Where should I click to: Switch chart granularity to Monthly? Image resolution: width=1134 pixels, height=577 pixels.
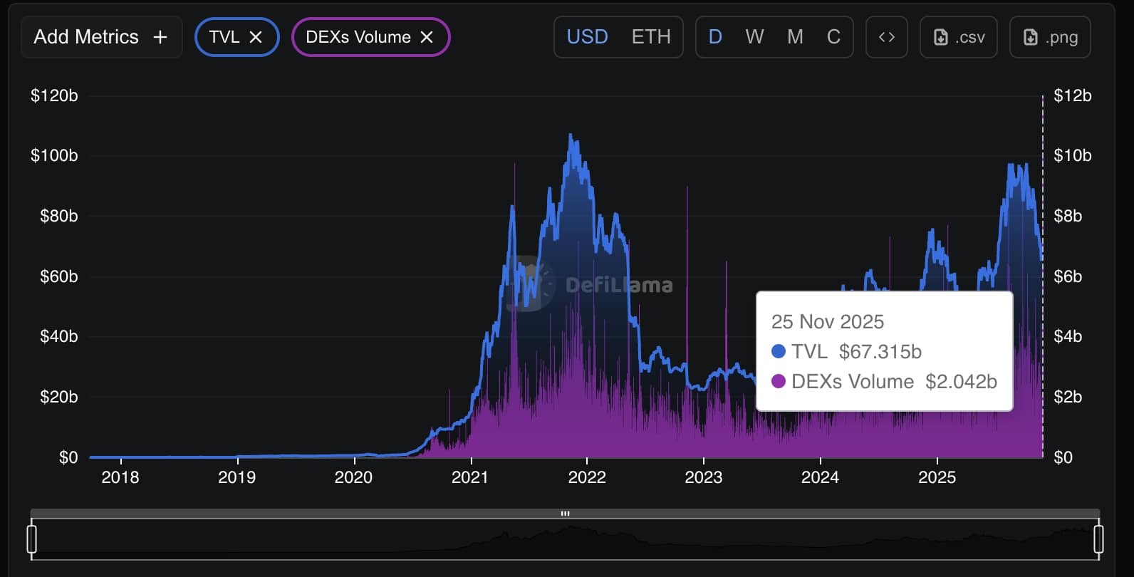794,36
